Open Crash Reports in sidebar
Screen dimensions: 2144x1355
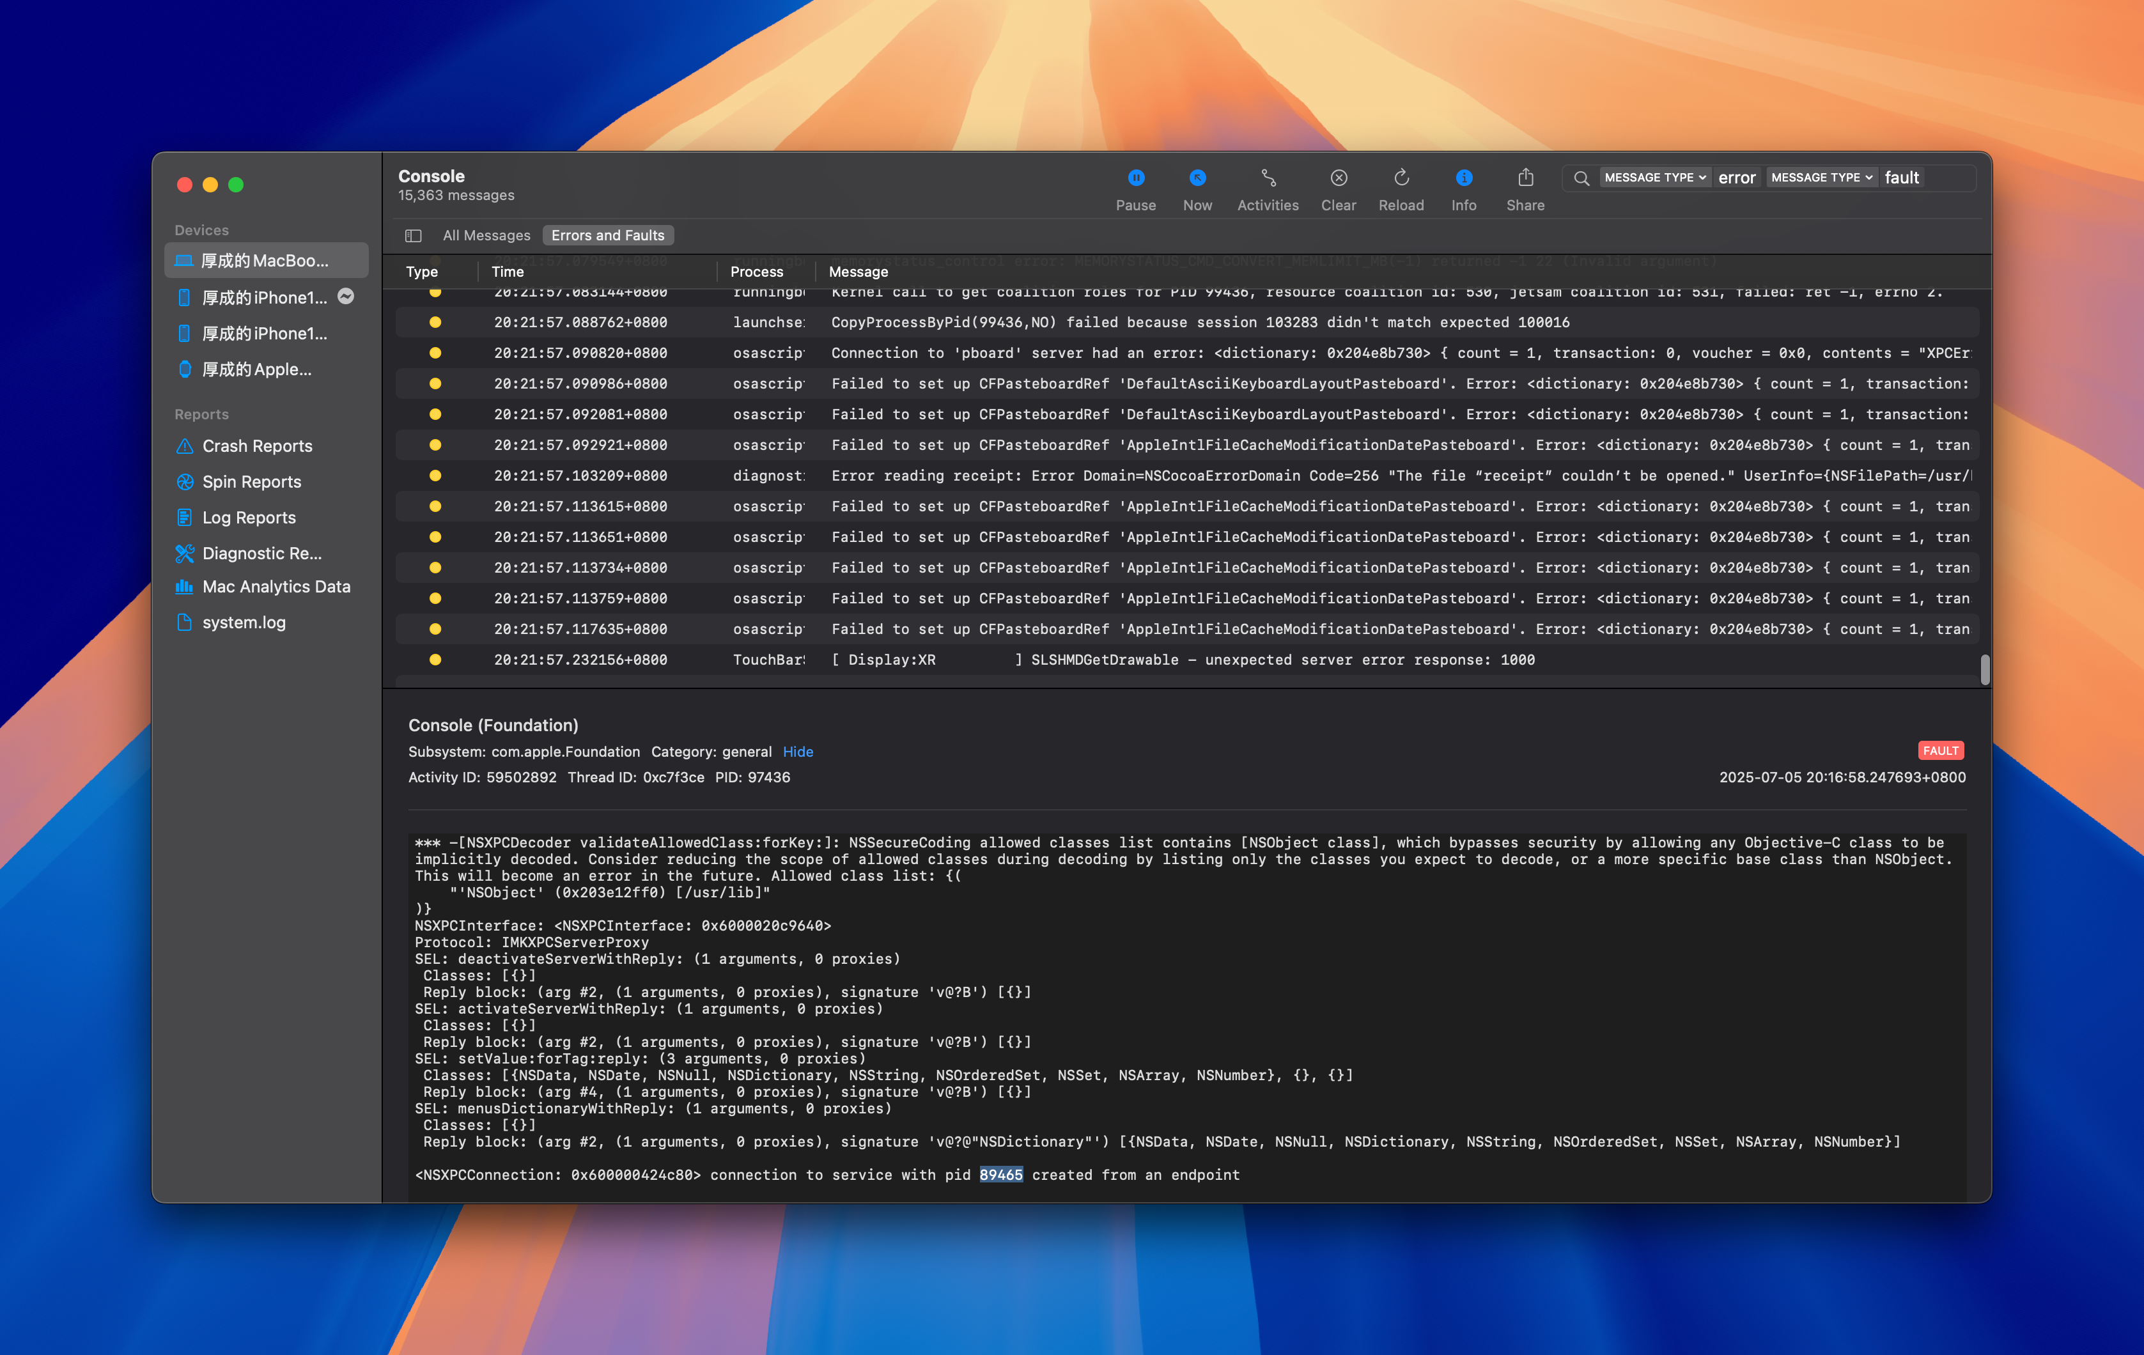256,446
